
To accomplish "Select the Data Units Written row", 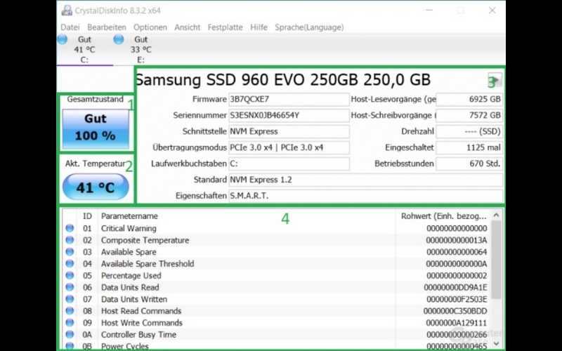I will coord(276,299).
